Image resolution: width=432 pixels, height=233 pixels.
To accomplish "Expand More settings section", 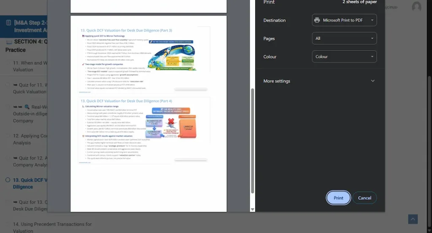I will pos(319,81).
